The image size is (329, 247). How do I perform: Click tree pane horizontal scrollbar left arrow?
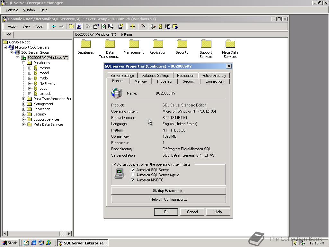tap(5, 233)
